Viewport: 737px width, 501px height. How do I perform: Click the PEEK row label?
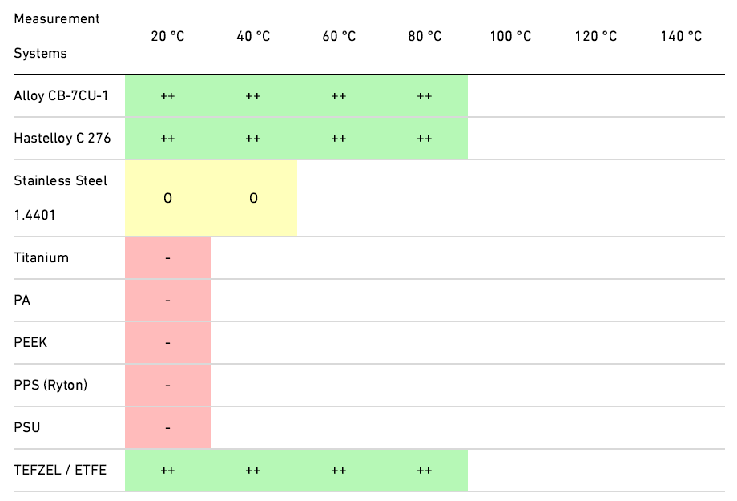(x=30, y=343)
